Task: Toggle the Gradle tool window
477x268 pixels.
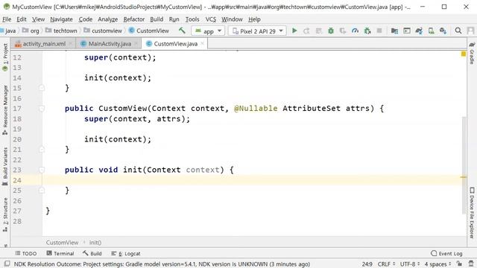Action: (472, 53)
